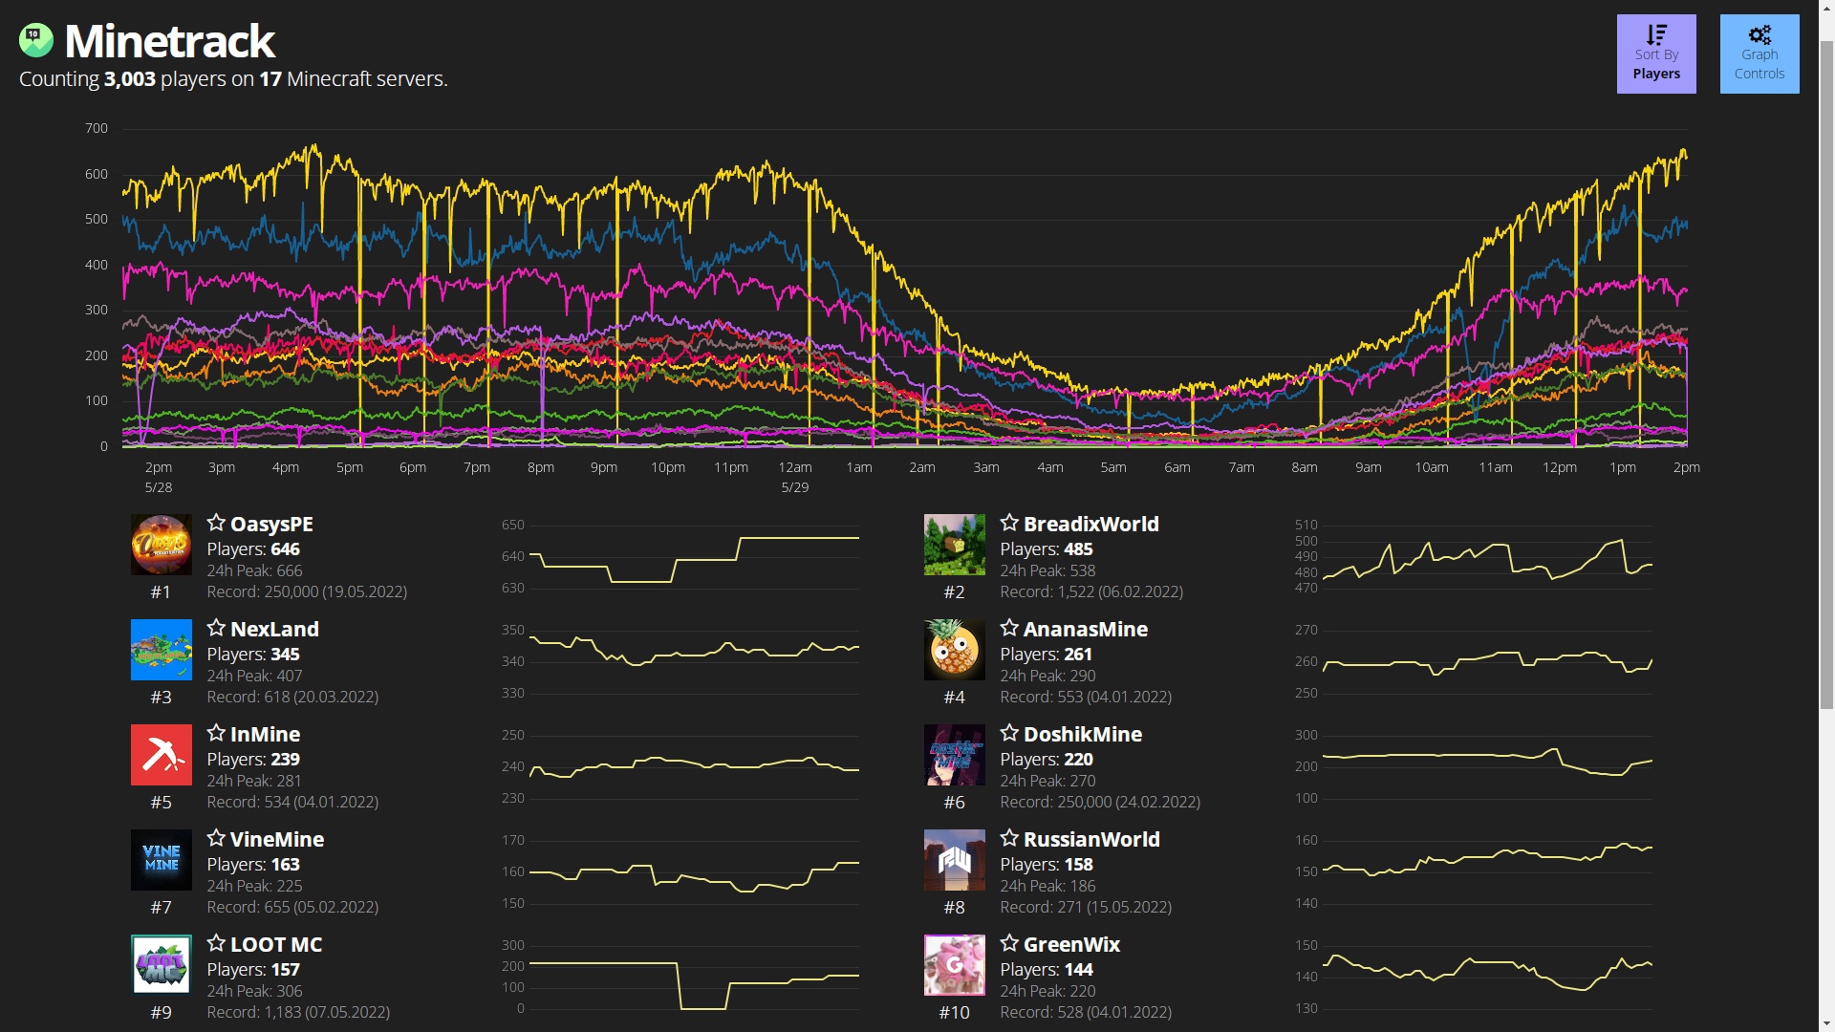Image resolution: width=1835 pixels, height=1032 pixels.
Task: Click the 12am marker on main graph
Action: (794, 467)
